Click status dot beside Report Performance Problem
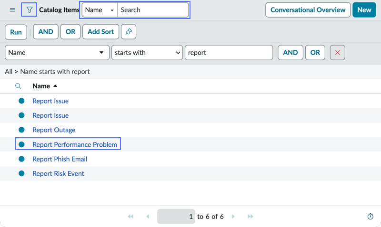381x227 pixels. click(x=21, y=144)
